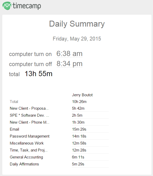Click the Daily Affirmations task label
The width and height of the screenshot is (153, 176).
tap(24, 164)
